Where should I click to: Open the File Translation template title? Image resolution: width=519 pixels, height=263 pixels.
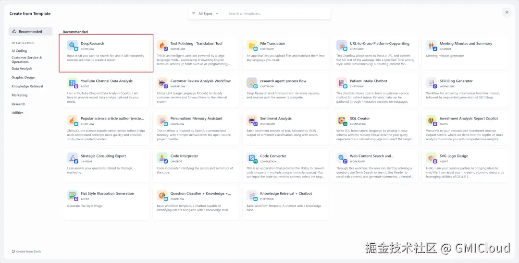[272, 43]
